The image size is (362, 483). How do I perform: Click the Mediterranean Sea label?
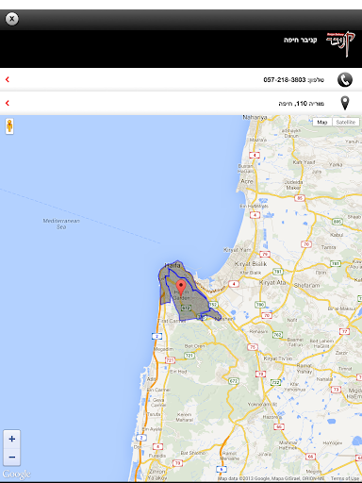(61, 224)
